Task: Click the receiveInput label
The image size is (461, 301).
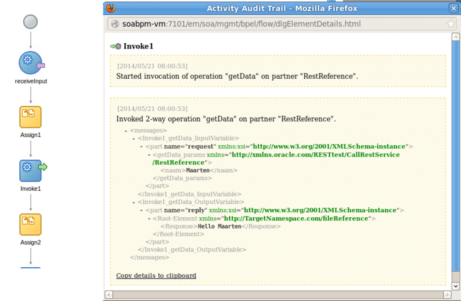Action: pyautogui.click(x=31, y=81)
